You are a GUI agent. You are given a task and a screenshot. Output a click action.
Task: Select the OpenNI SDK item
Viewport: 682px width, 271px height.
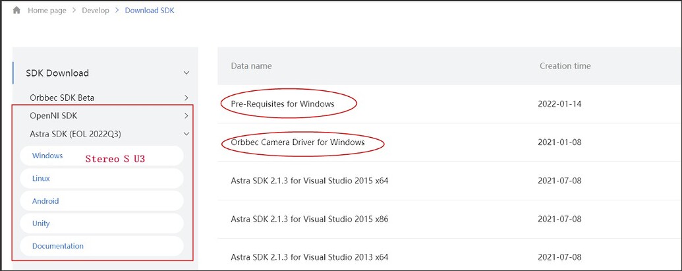[53, 115]
